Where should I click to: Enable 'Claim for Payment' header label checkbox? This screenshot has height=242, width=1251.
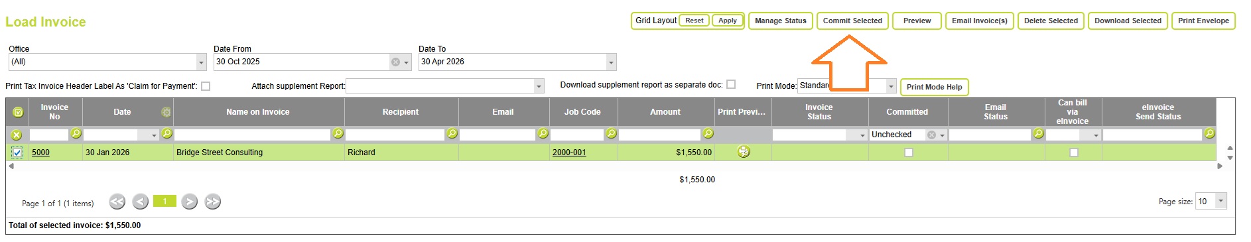tap(206, 86)
